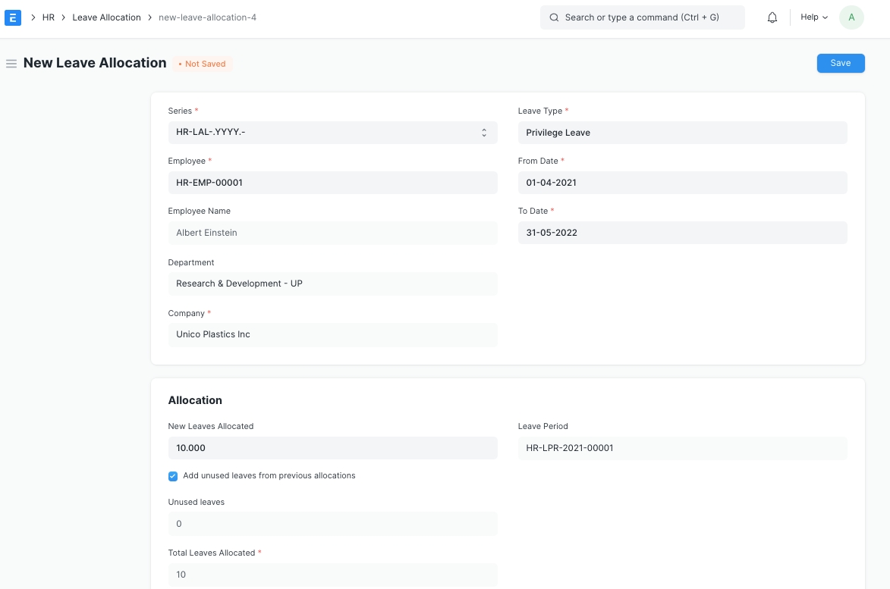Edit the To Date field
Image resolution: width=890 pixels, height=589 pixels.
(x=681, y=233)
